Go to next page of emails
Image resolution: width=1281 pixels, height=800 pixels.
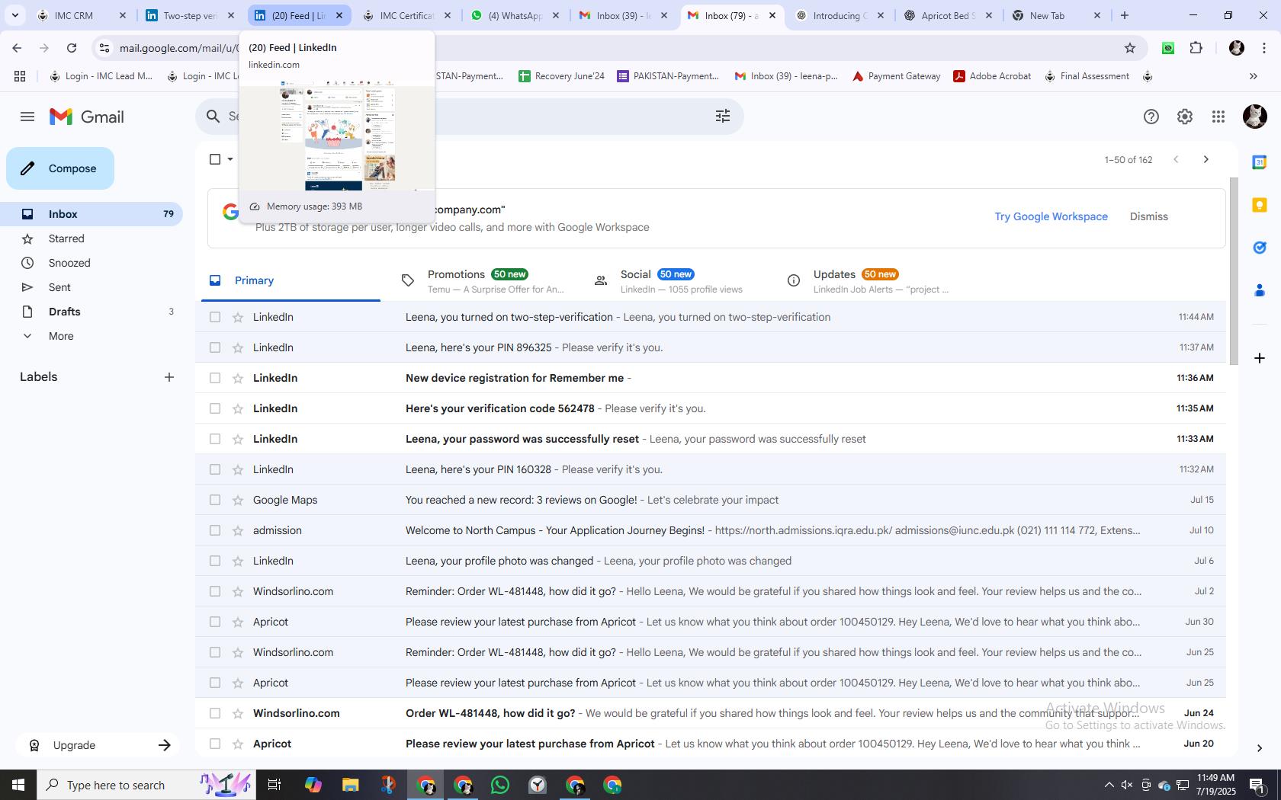[x=1206, y=159]
